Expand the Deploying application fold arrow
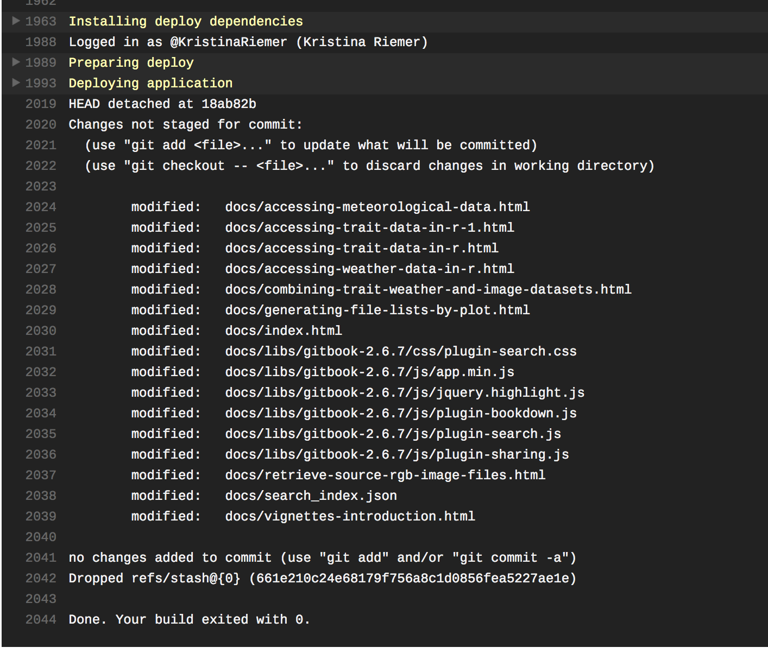 (x=16, y=82)
